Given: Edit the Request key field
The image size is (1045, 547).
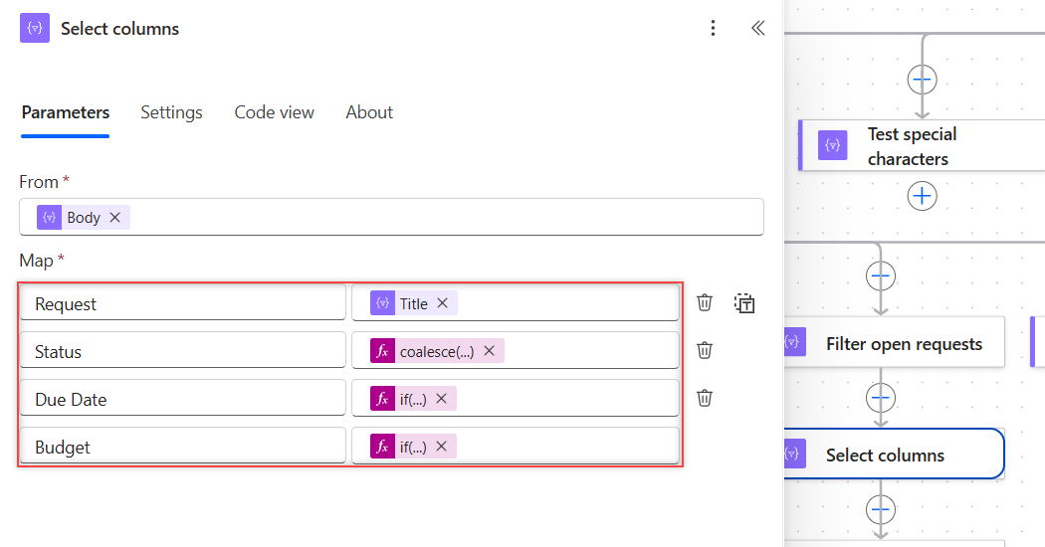Looking at the screenshot, I should 182,303.
